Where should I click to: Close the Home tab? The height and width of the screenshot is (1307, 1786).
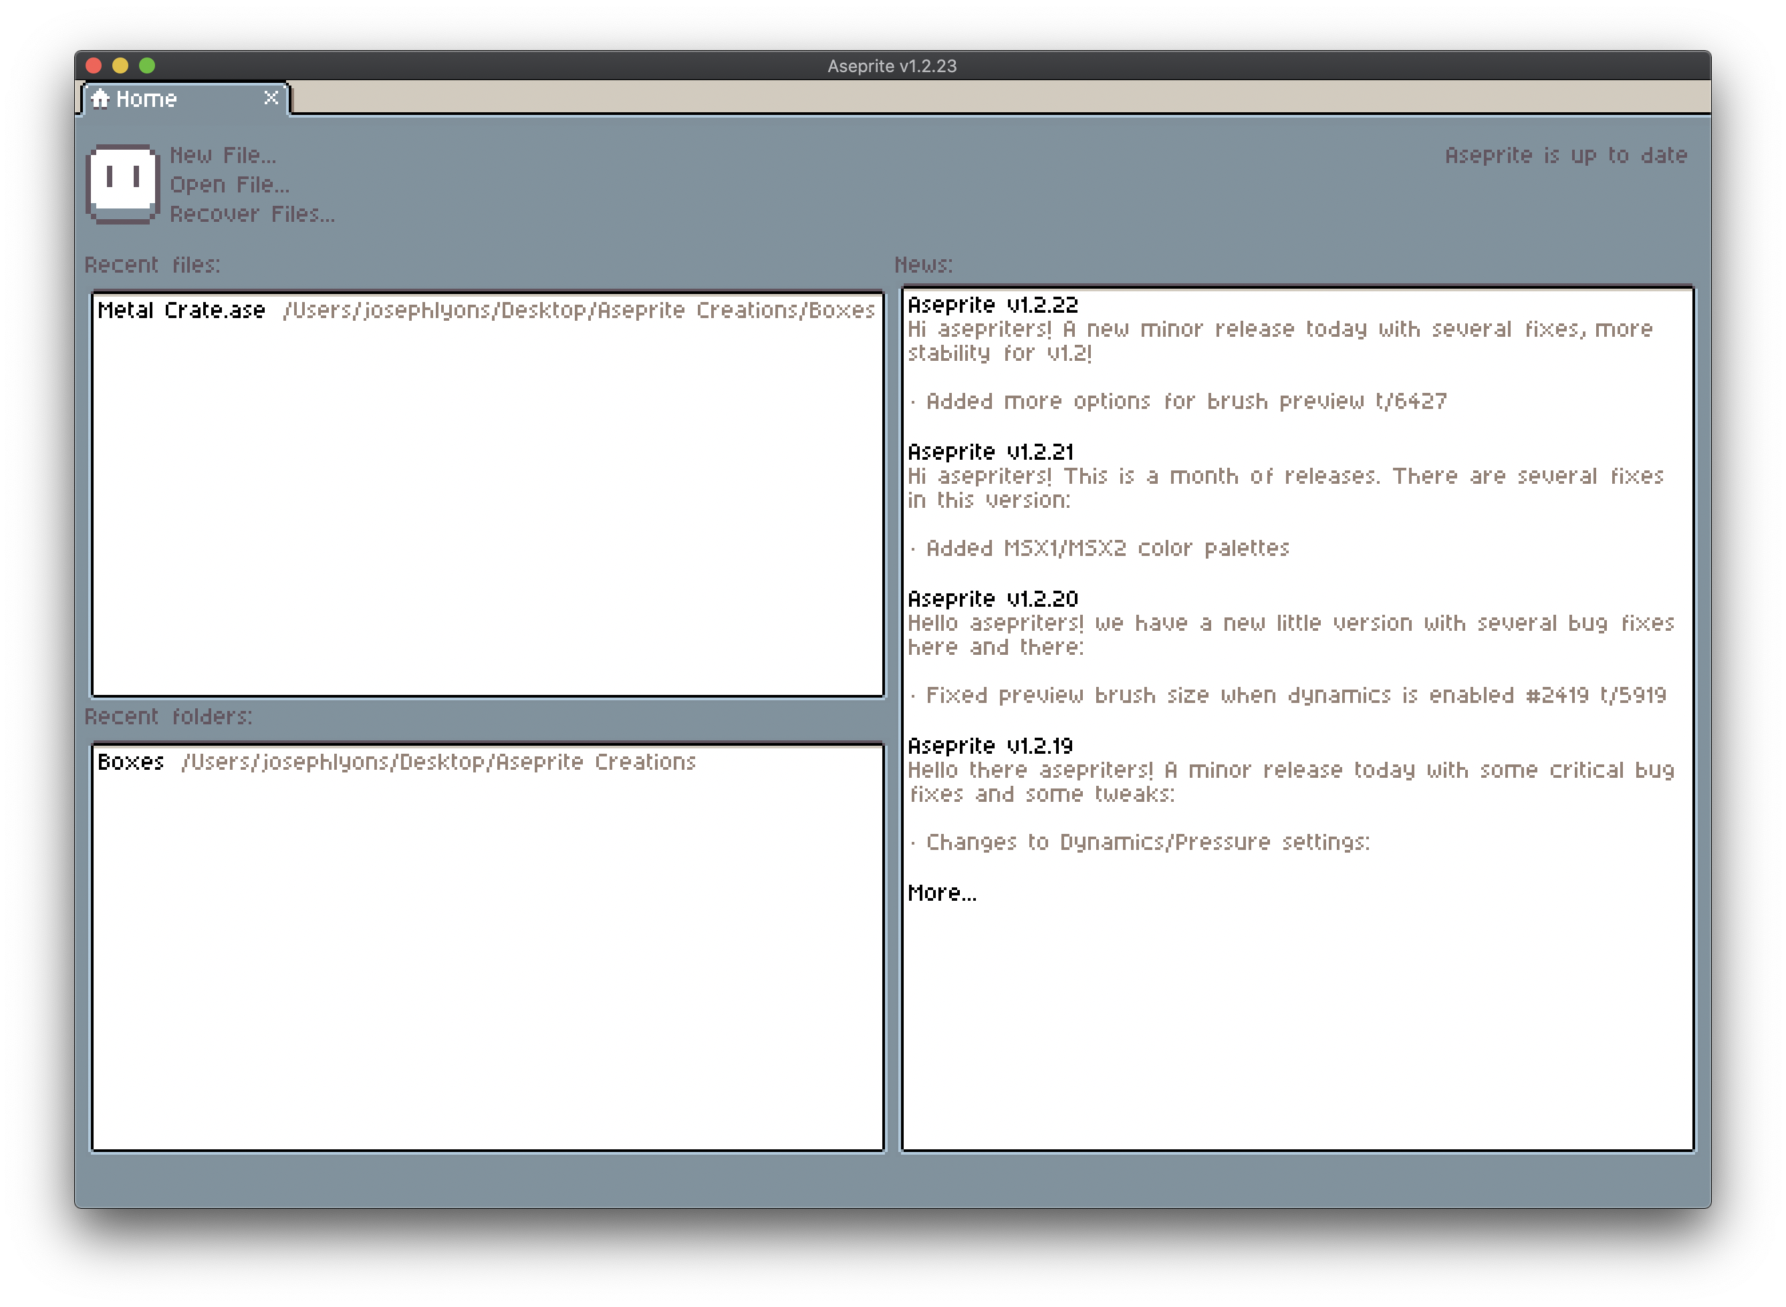tap(270, 98)
